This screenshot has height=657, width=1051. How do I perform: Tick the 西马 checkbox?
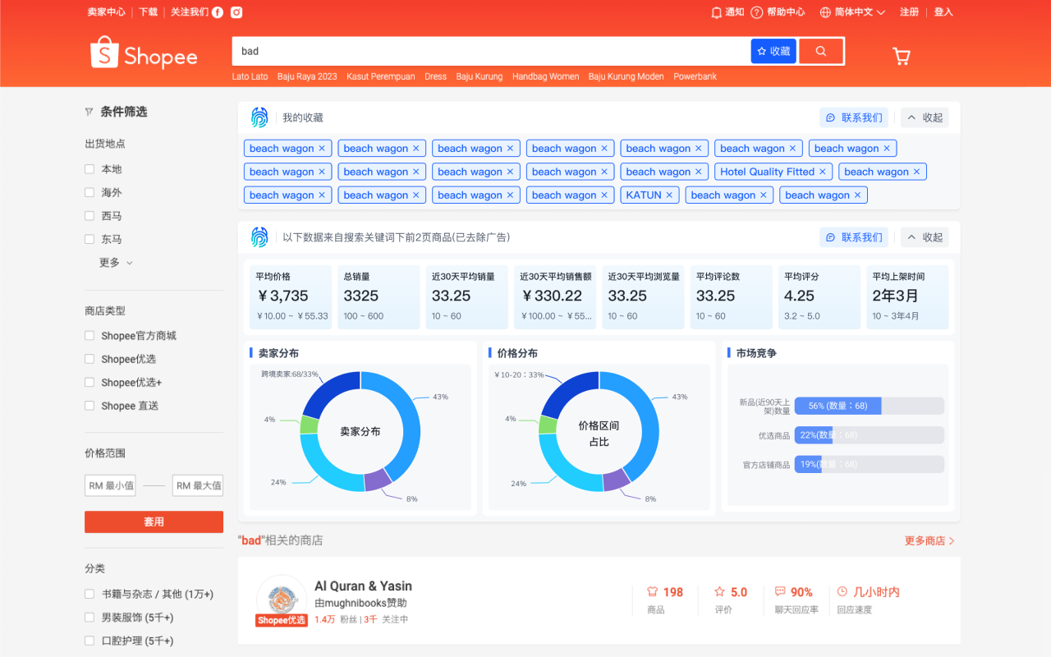(89, 216)
